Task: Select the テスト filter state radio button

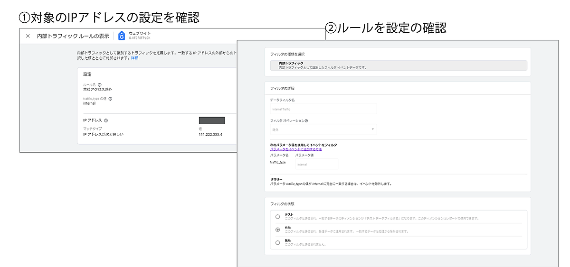Action: pyautogui.click(x=278, y=216)
